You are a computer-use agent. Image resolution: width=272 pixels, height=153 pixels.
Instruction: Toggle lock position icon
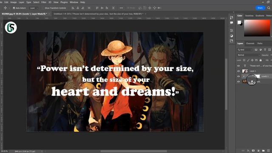click(x=252, y=60)
